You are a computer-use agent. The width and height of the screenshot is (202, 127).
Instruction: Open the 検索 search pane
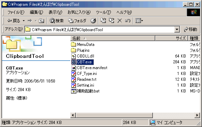(x=57, y=21)
